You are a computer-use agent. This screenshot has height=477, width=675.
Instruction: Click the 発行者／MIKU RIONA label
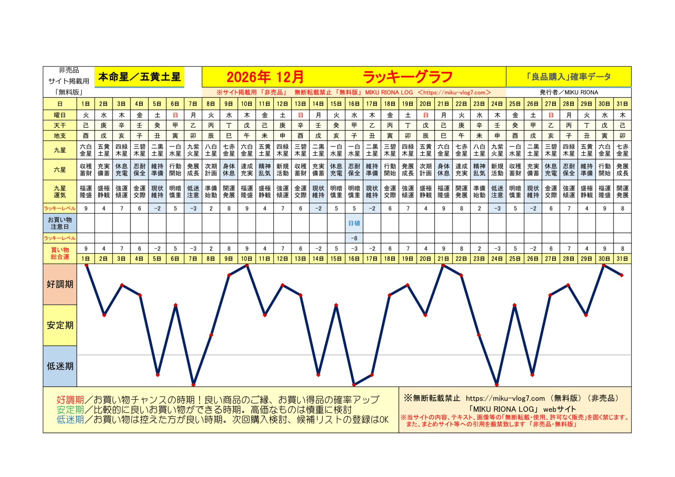click(x=568, y=92)
